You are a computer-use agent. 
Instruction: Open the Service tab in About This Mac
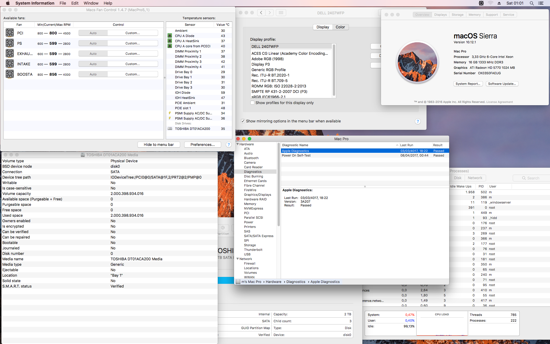508,15
